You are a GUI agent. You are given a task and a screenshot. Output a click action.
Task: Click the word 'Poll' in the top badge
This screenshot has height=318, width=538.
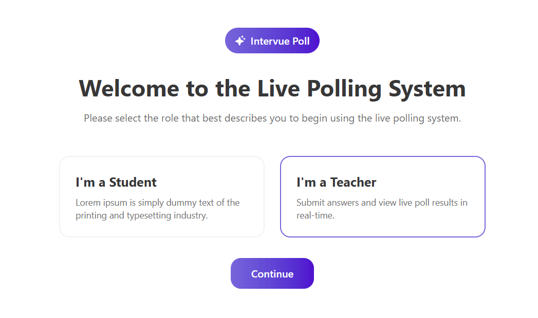tap(301, 41)
